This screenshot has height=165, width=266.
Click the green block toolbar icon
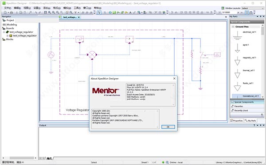[x=114, y=12]
